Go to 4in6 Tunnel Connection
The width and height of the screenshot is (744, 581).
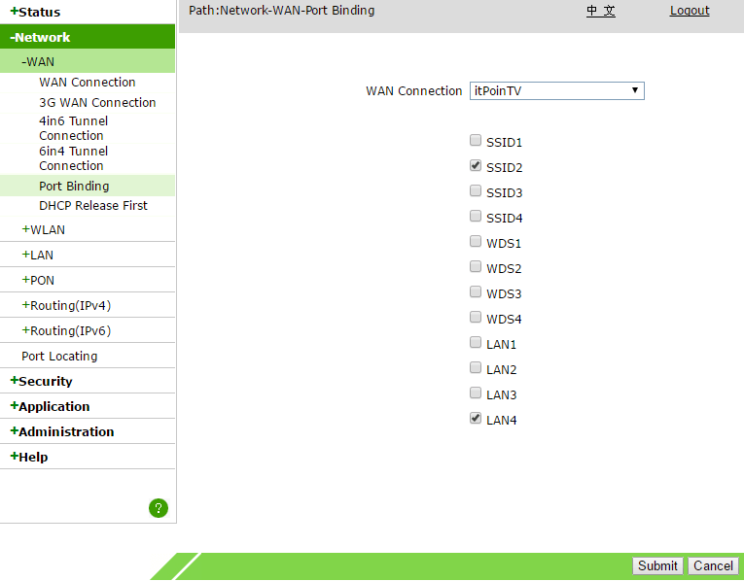(74, 128)
